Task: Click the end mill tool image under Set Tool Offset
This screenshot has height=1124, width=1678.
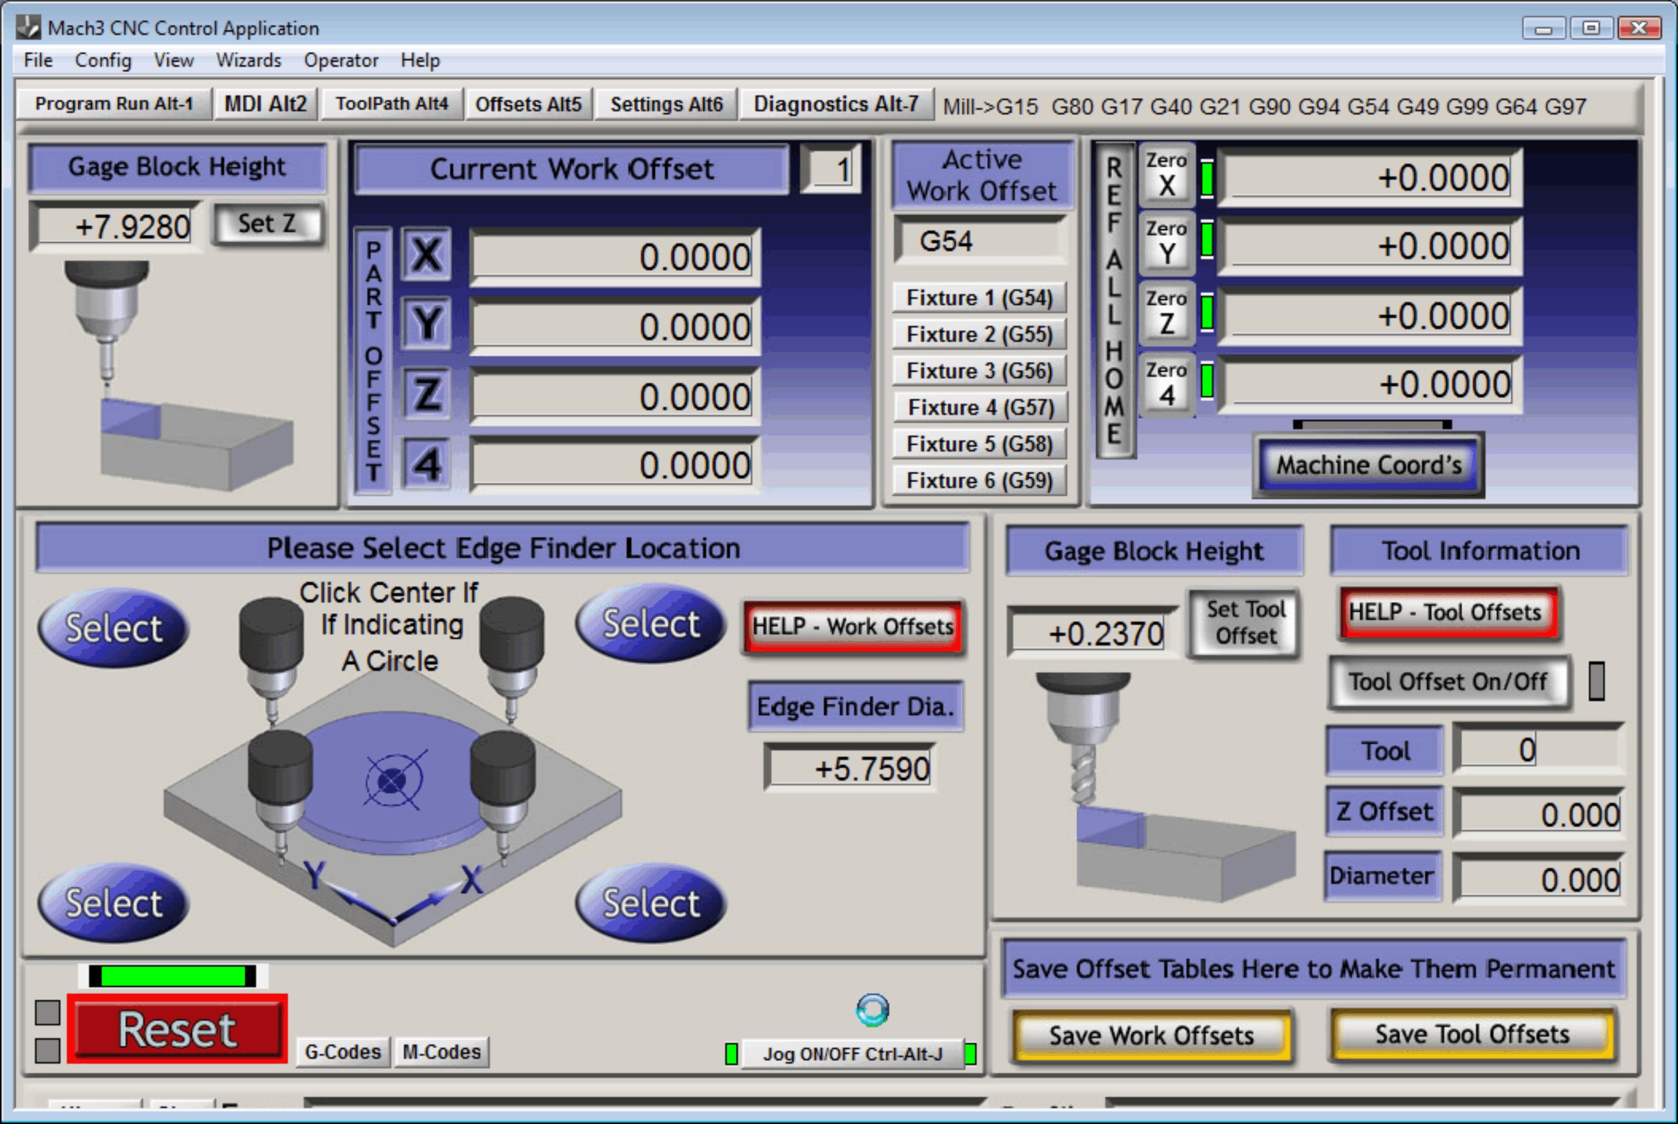Action: [x=1083, y=738]
